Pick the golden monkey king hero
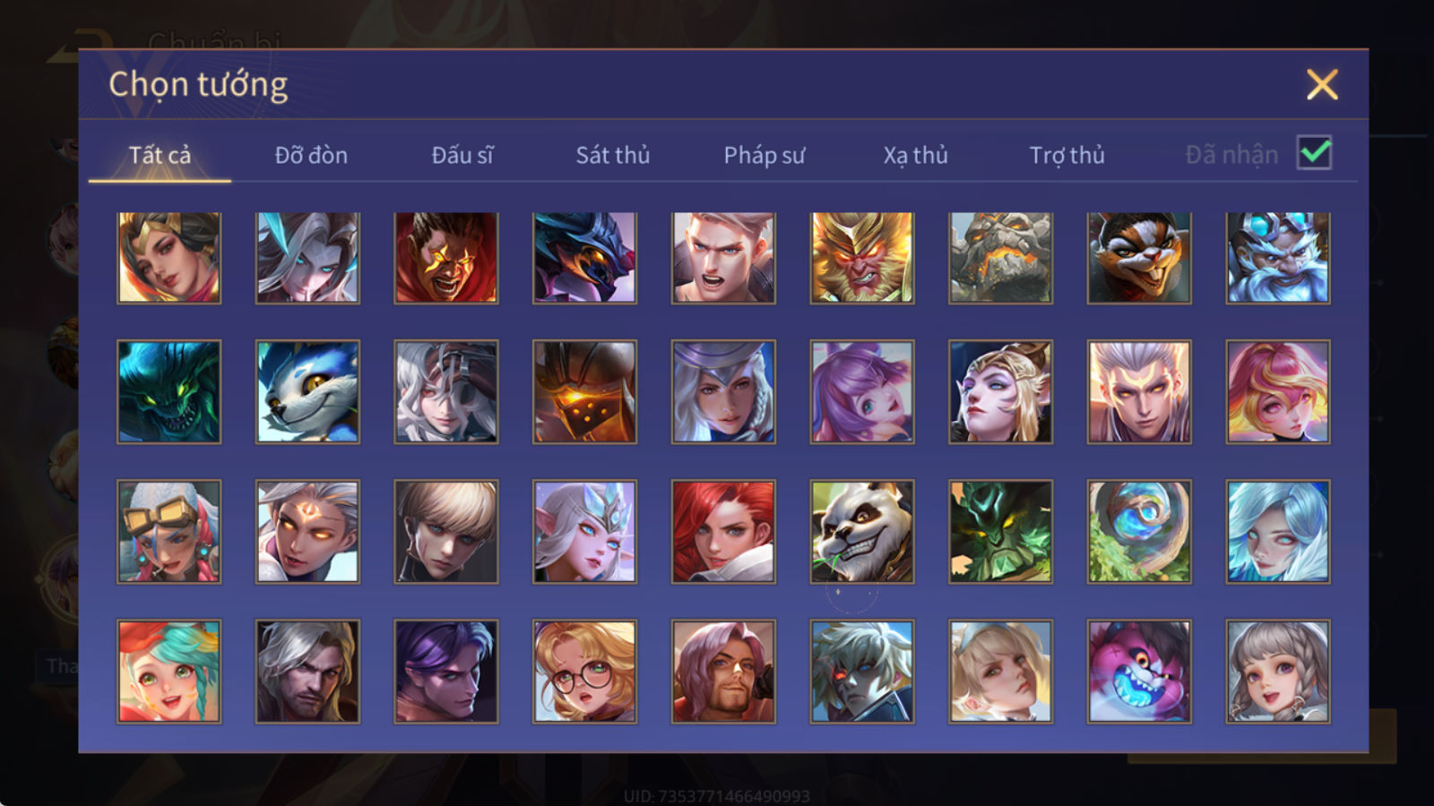 862,258
